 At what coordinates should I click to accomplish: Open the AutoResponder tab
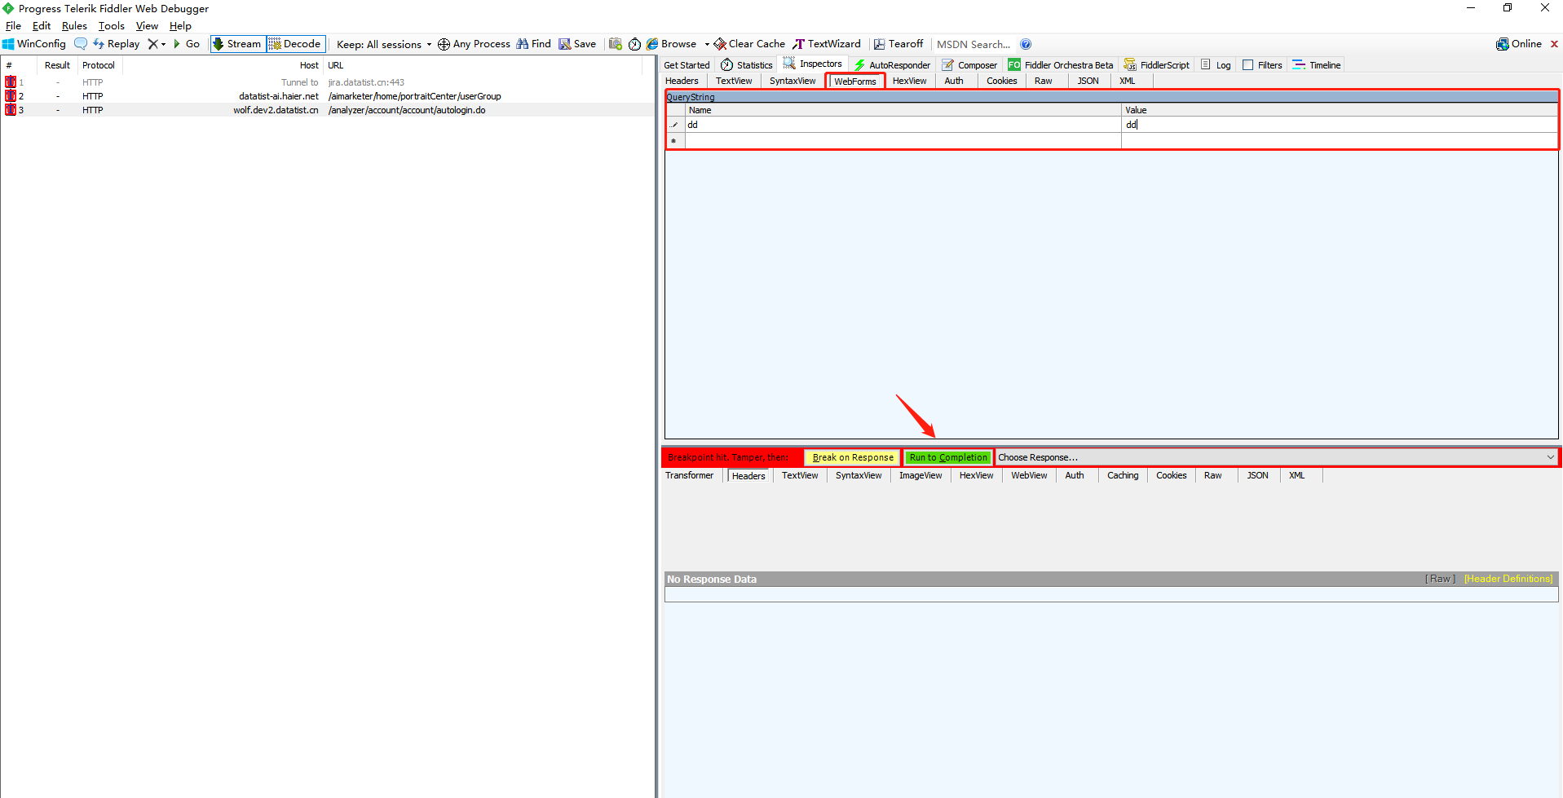point(892,65)
